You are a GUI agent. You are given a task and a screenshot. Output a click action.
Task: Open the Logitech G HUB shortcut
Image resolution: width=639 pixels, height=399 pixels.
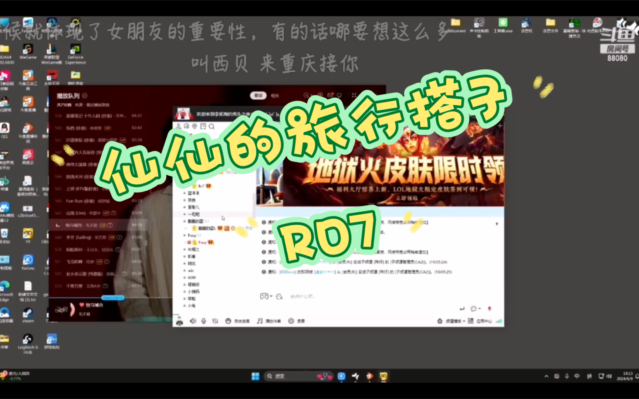(28, 344)
